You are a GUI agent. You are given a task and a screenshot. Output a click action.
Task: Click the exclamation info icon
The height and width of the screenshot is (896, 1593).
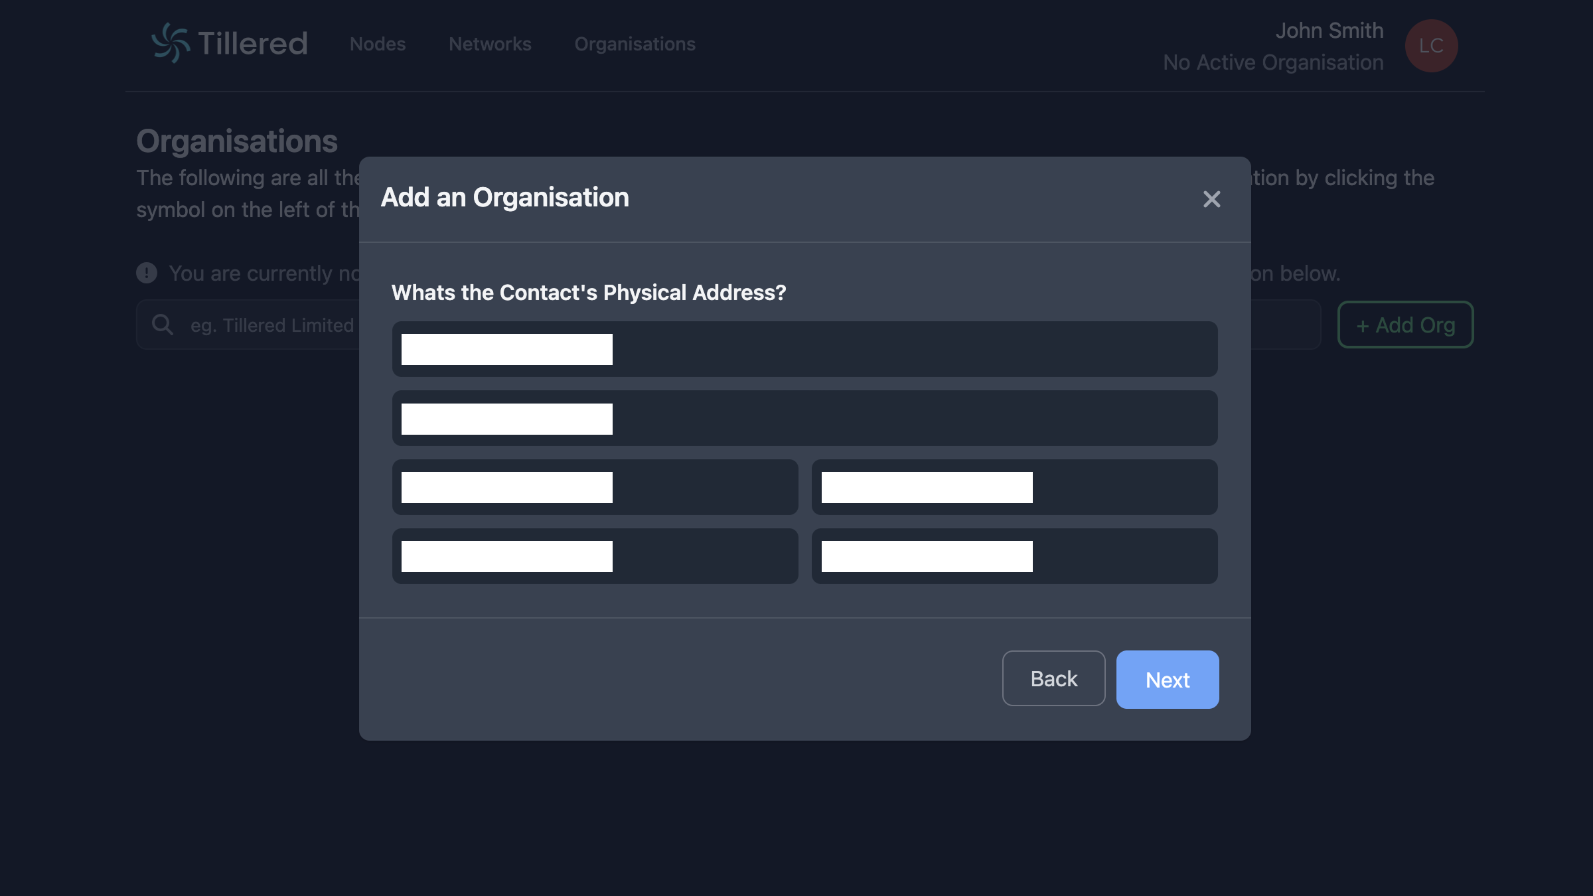147,273
